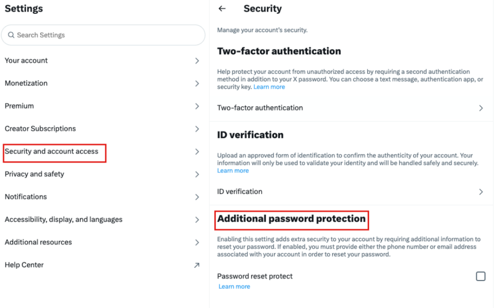This screenshot has height=308, width=494.
Task: Expand the Two-factor authentication row chevron
Action: (481, 108)
